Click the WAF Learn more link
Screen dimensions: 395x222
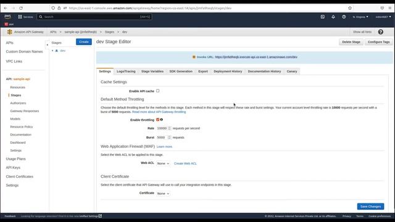tap(165, 147)
